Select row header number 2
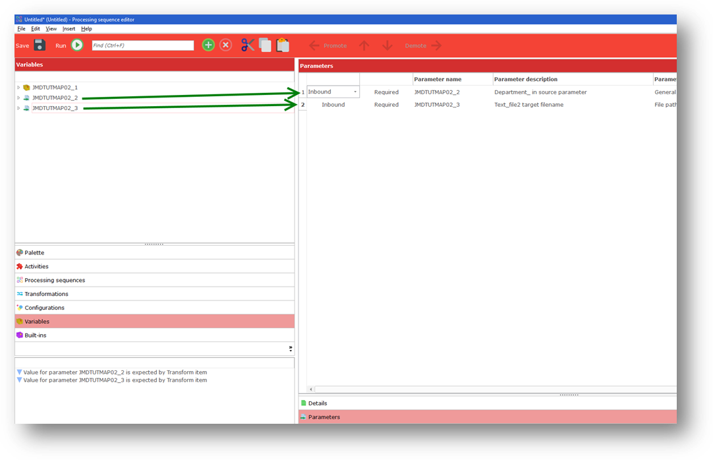The height and width of the screenshot is (460, 713). pyautogui.click(x=303, y=105)
